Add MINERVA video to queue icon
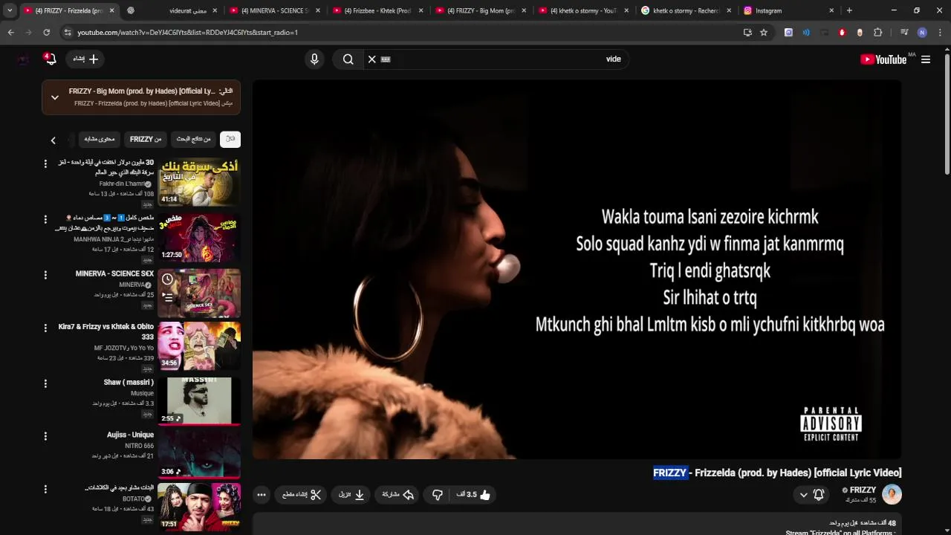 click(168, 296)
